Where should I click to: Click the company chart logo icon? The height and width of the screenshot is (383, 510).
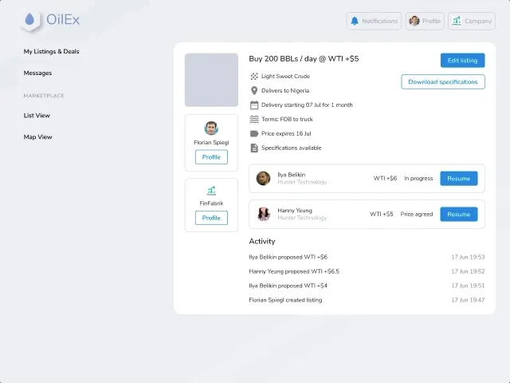click(457, 22)
